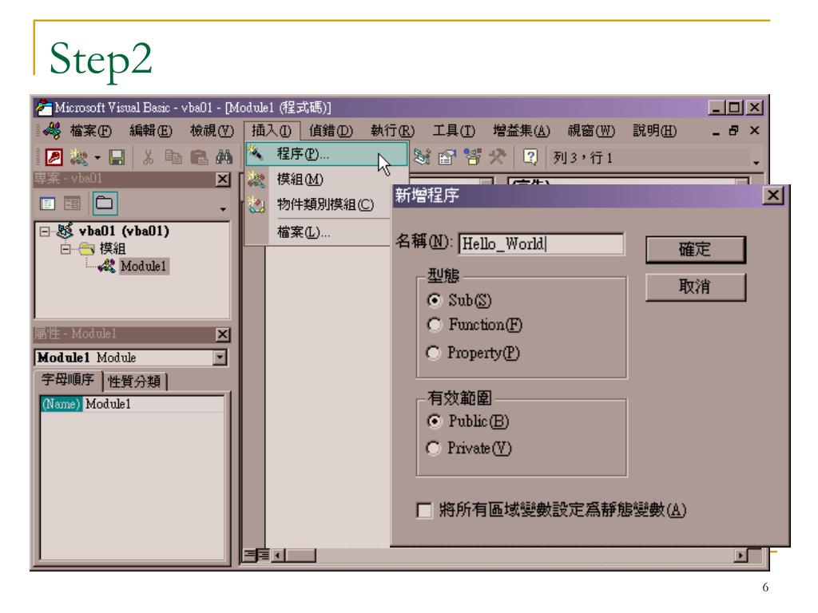The image size is (818, 613).
Task: Collapse the vba01 project tree node
Action: 46,231
